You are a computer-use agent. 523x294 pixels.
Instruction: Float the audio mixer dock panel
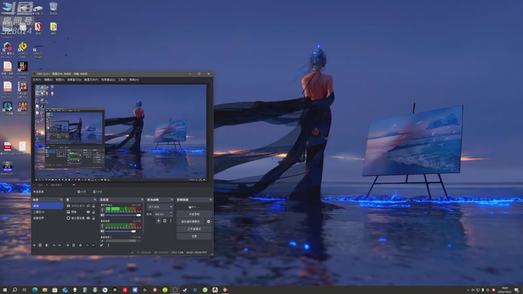143,200
